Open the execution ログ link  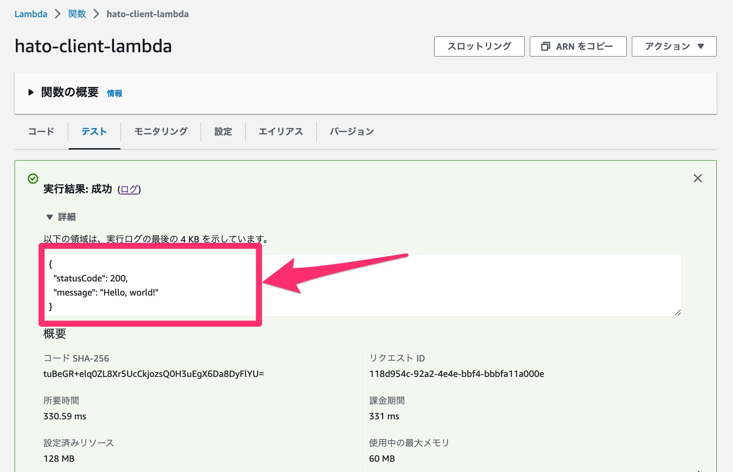point(129,189)
